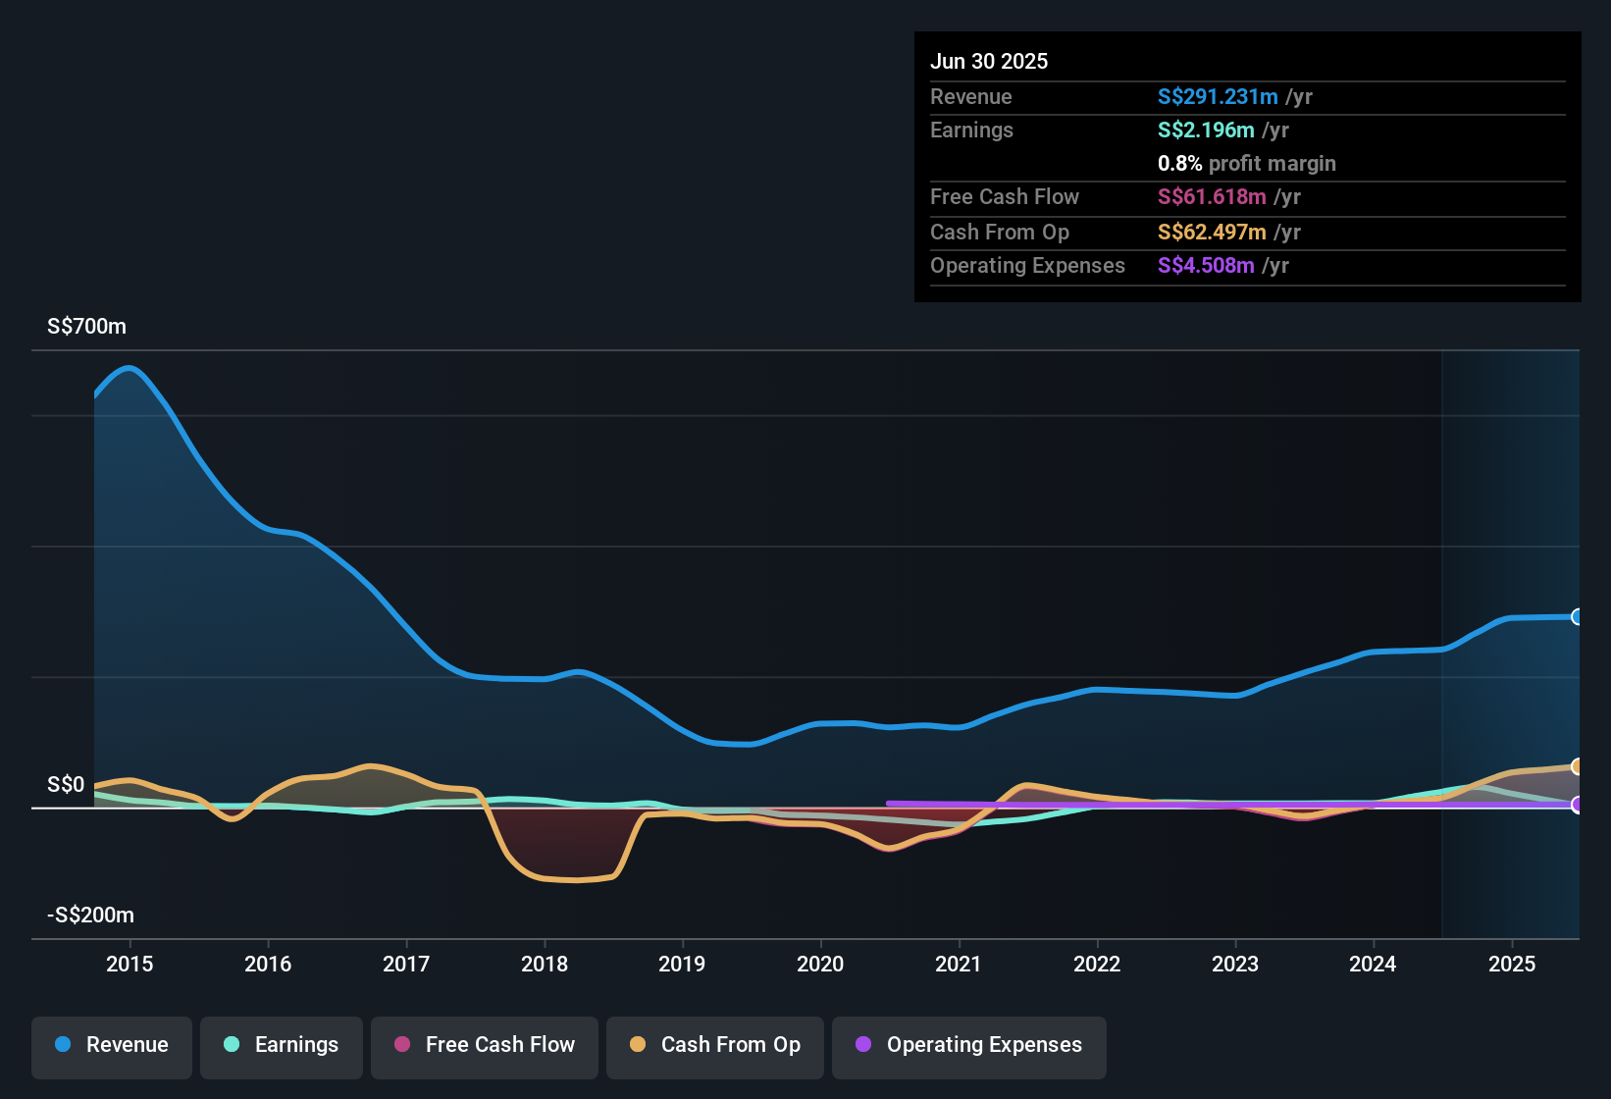Click the S$61.618m free cash flow value
1611x1099 pixels.
click(1212, 196)
